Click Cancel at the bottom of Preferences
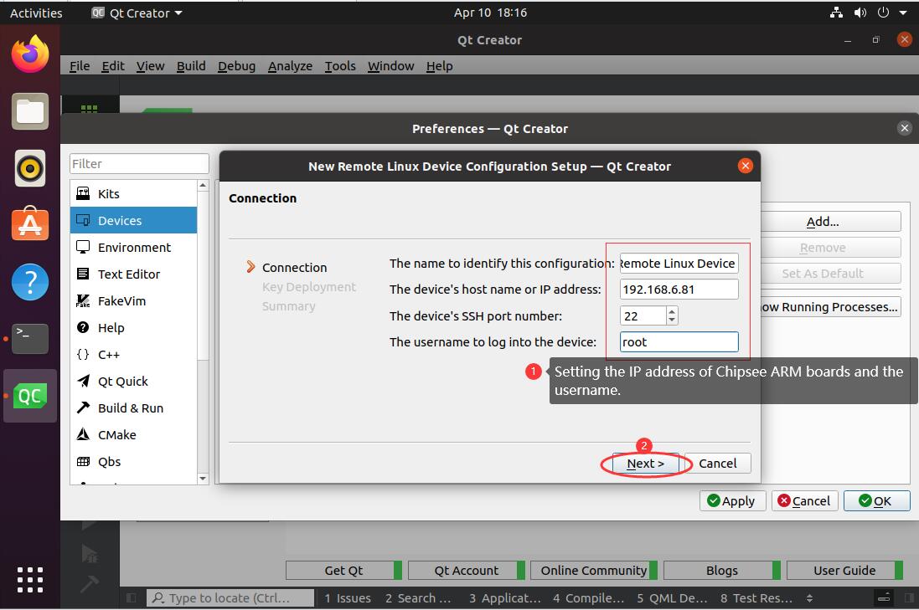Viewport: 919px width, 610px height. 805,501
